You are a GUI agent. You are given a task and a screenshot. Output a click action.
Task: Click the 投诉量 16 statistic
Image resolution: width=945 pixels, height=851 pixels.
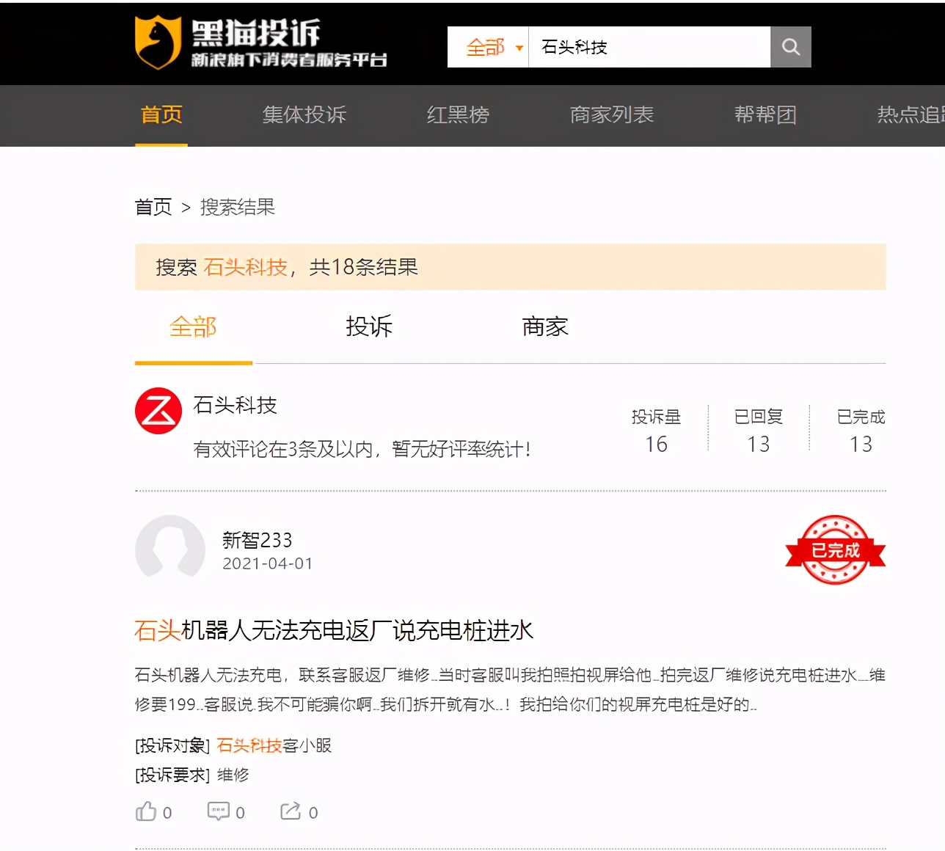[x=657, y=430]
